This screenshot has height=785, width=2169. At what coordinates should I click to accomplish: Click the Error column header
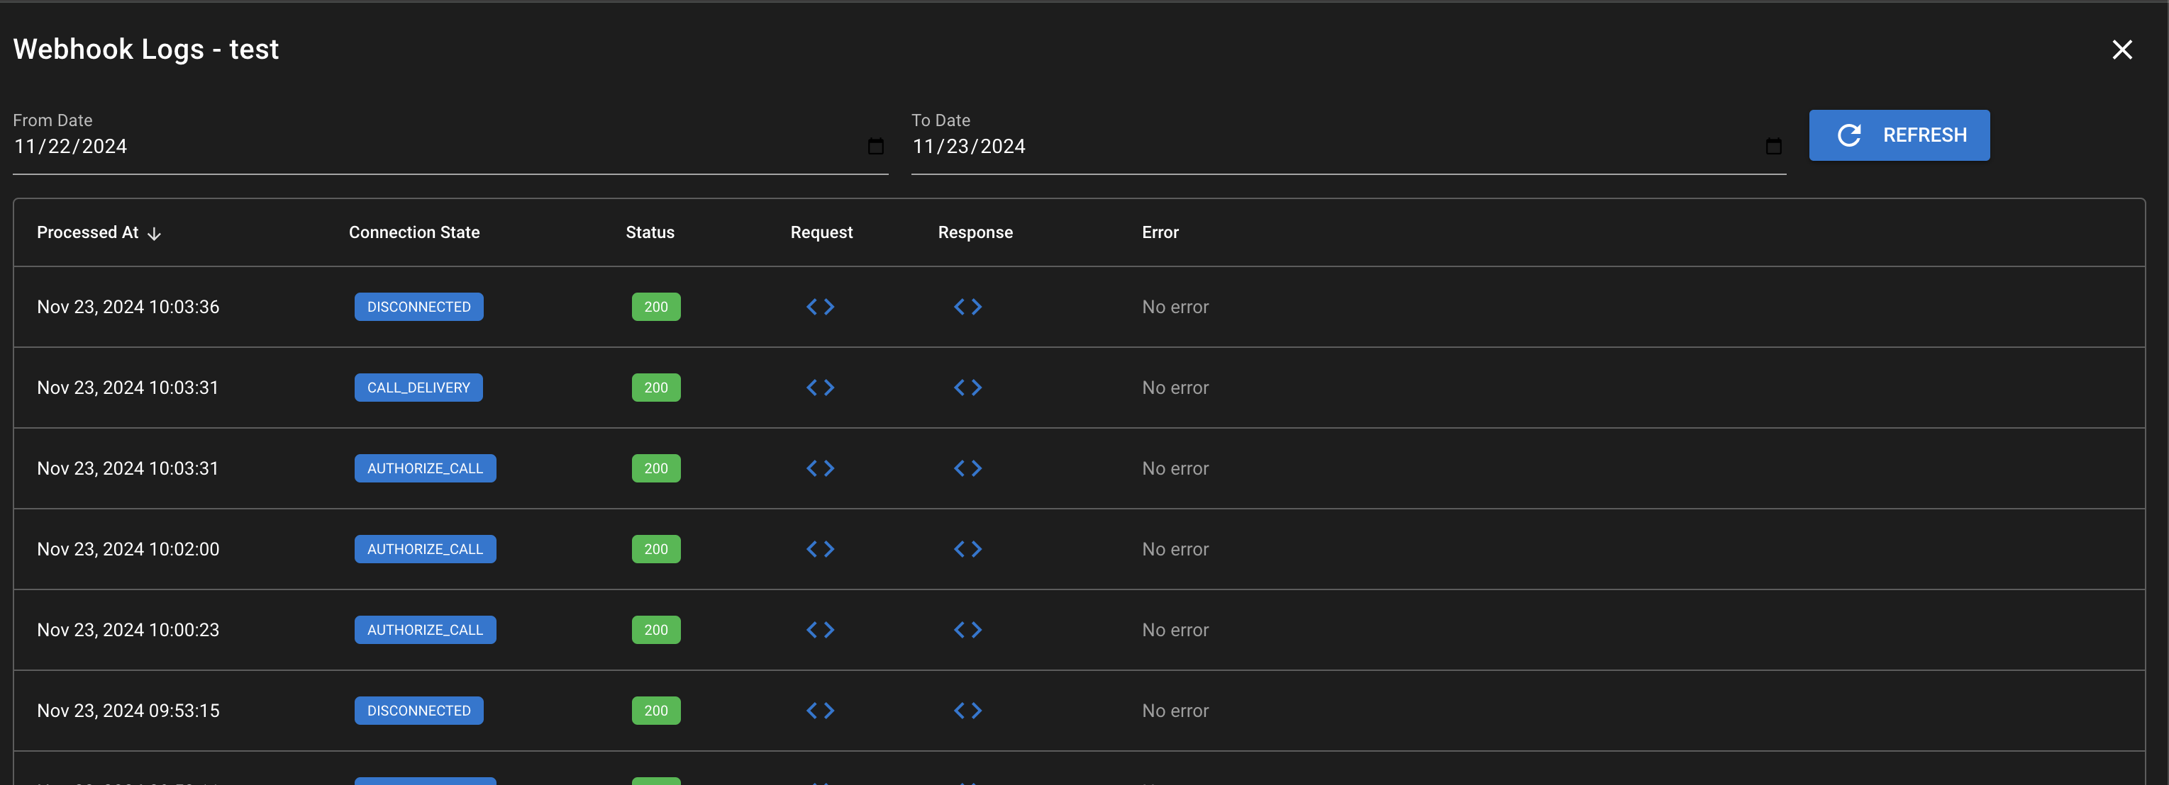[x=1160, y=232]
